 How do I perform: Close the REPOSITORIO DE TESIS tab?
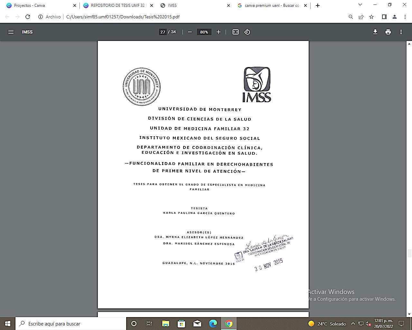click(152, 5)
